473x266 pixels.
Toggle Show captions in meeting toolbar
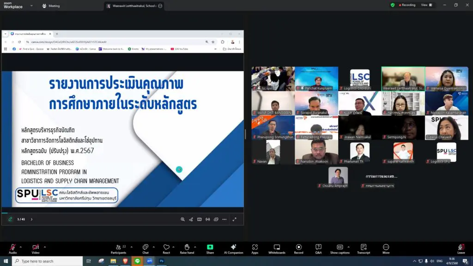point(340,248)
